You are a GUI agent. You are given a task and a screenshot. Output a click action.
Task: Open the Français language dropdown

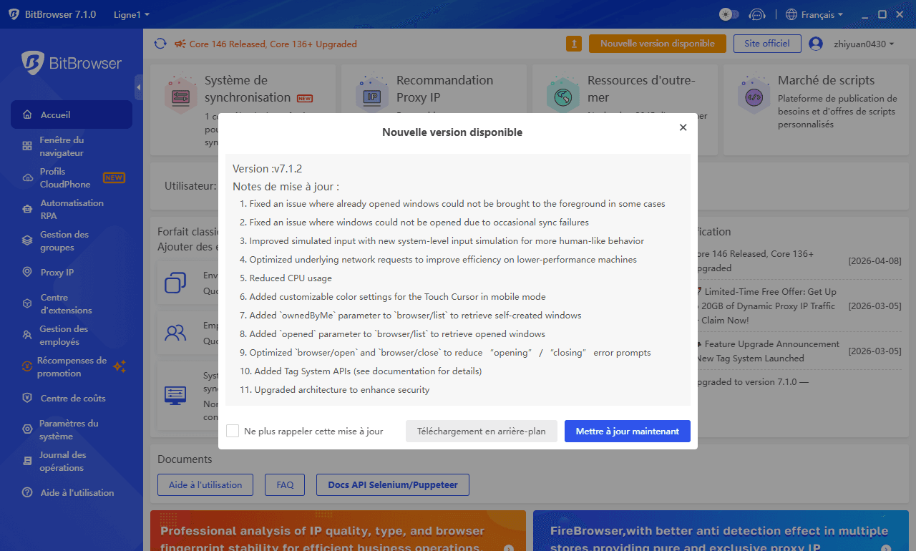pos(814,14)
